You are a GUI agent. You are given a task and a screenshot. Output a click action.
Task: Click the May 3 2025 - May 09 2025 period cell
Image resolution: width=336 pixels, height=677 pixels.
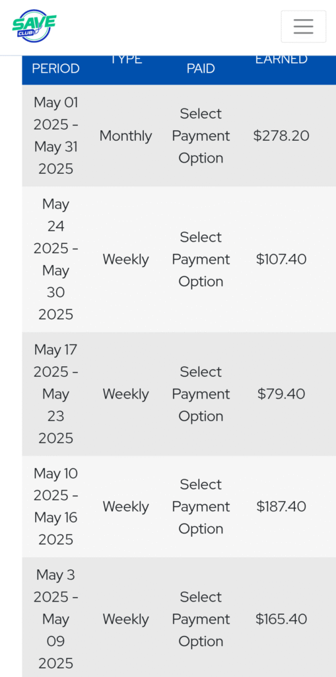(x=55, y=619)
